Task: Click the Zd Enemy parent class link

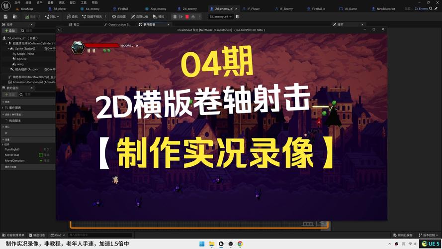Action: pos(421,9)
